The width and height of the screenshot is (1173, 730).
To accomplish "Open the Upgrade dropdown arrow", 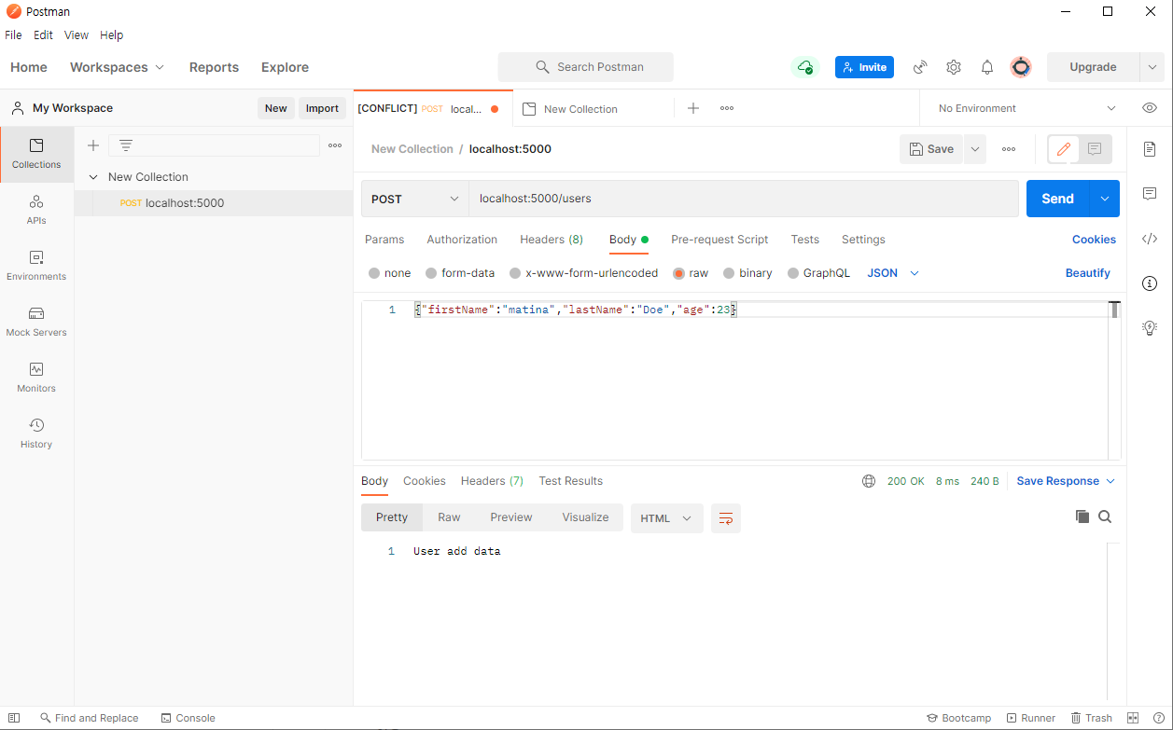I will tap(1152, 67).
